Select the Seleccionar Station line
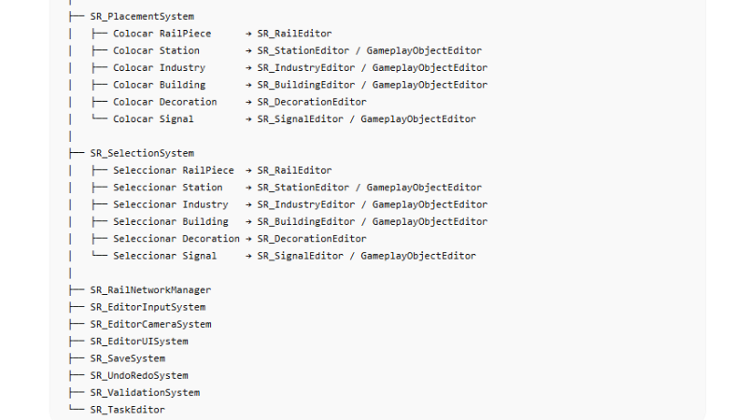 168,188
